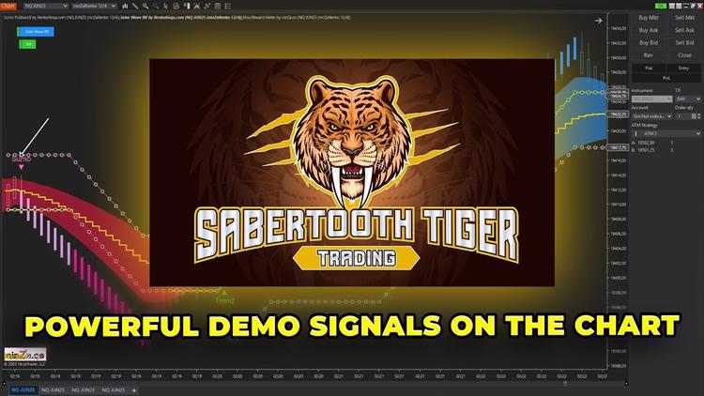This screenshot has height=396, width=704.
Task: Click the Solar Wave RK indicator title text
Action: [x=181, y=18]
